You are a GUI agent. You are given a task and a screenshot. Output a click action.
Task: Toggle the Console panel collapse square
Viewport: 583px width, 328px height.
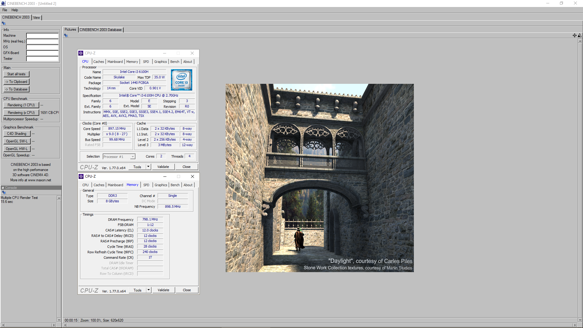tap(3, 188)
